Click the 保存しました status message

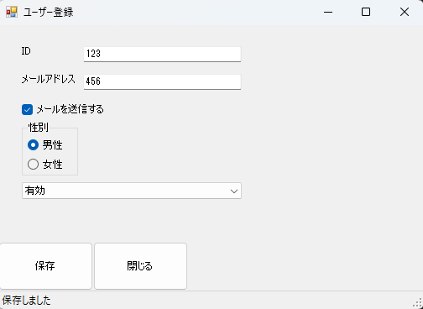click(x=27, y=301)
